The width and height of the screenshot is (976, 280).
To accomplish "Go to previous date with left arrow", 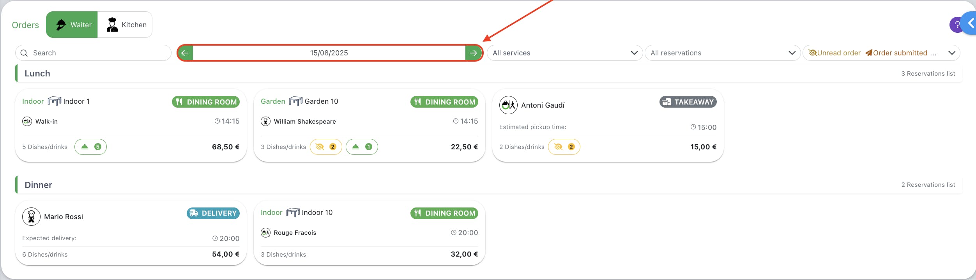I will pos(185,53).
